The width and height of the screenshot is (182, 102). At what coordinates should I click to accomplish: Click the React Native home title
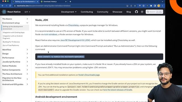pos(14,12)
